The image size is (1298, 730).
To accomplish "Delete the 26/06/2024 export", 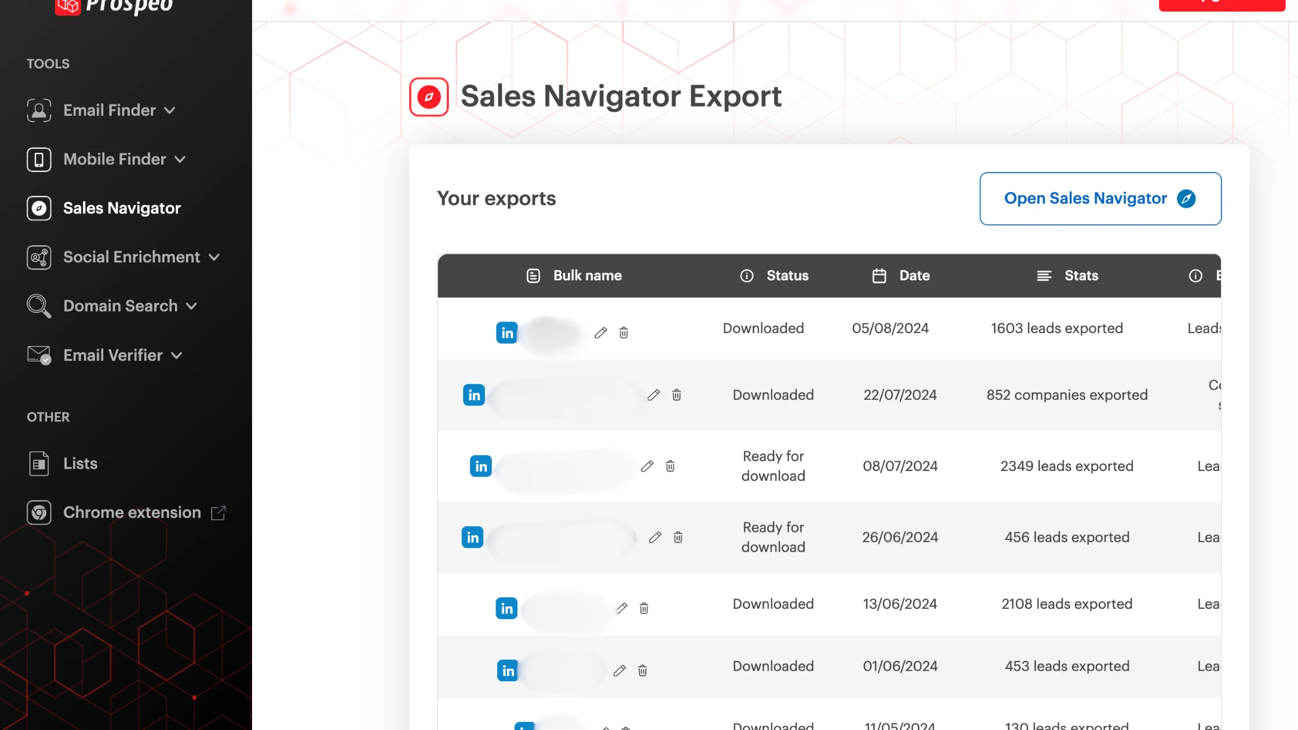I will click(678, 538).
